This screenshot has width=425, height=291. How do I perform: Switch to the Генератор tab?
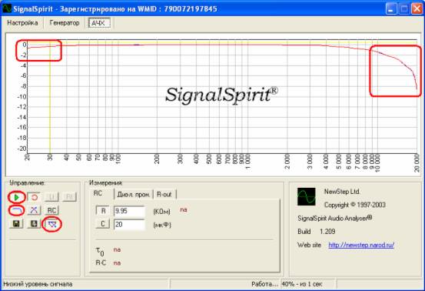pos(65,23)
